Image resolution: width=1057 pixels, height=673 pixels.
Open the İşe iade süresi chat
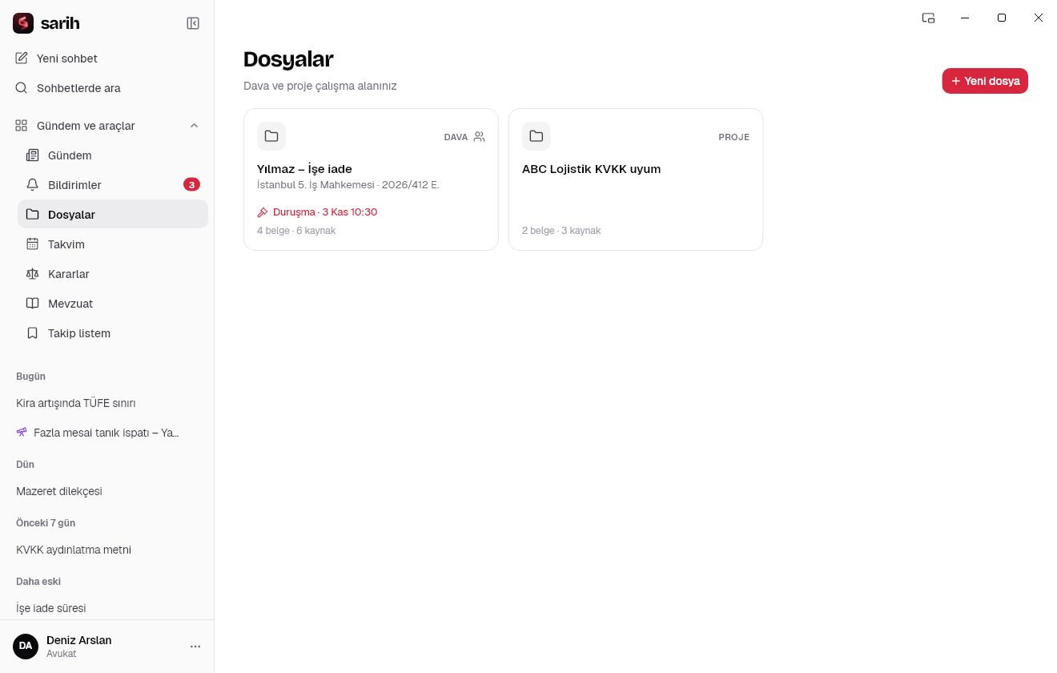[x=107, y=608]
